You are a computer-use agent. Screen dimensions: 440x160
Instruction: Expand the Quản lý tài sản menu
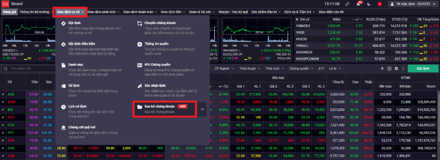(x=202, y=12)
